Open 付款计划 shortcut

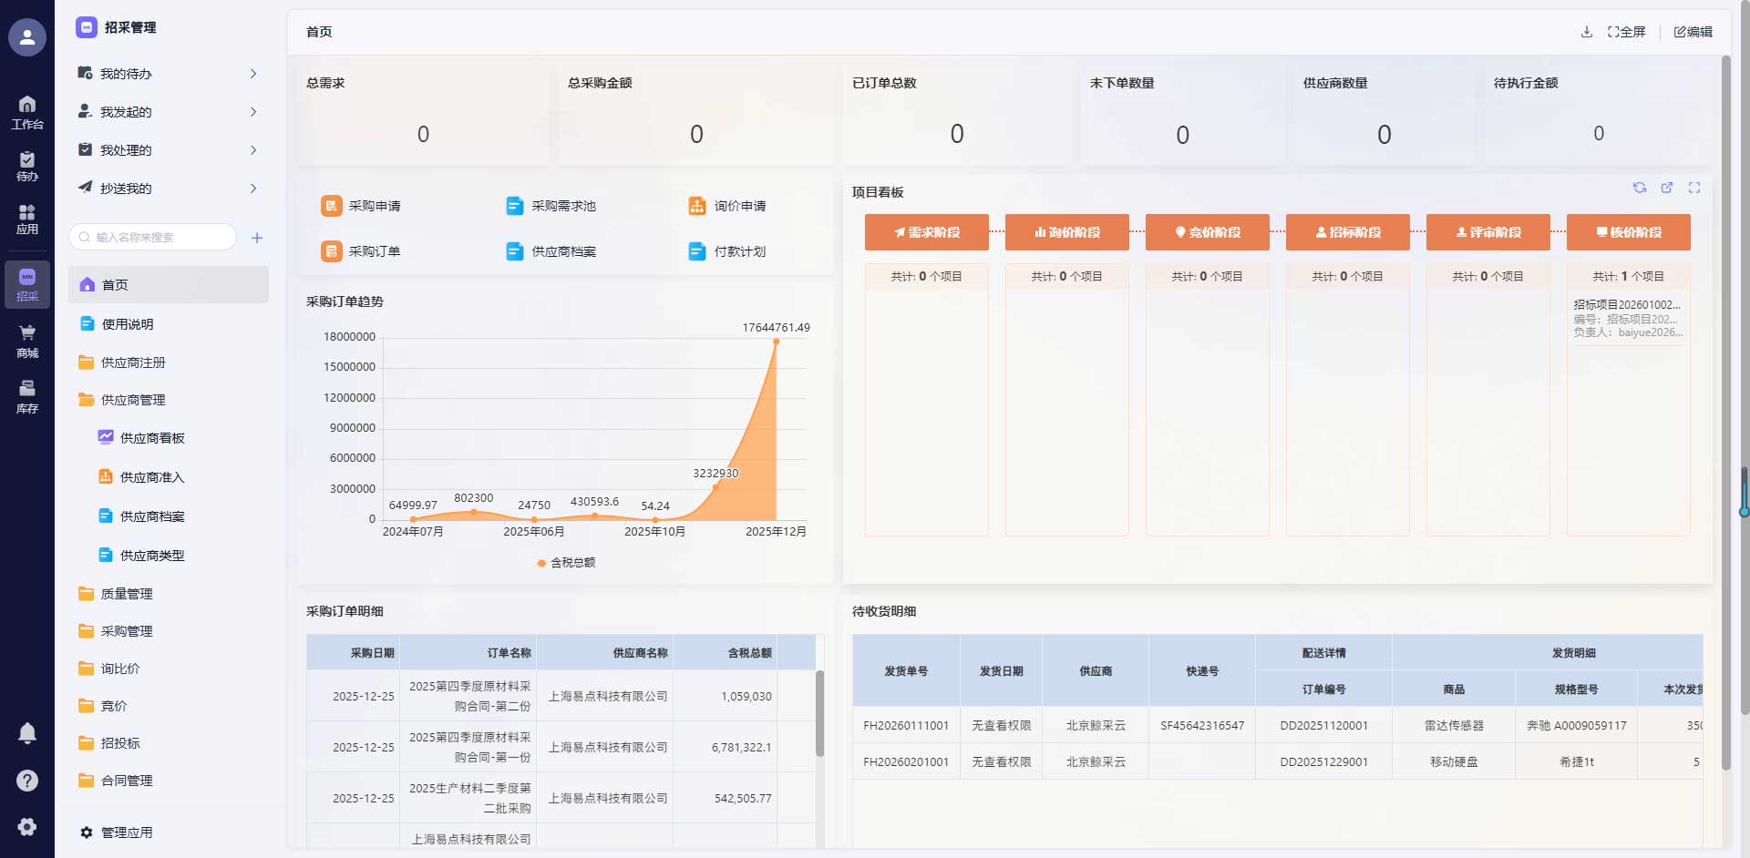coord(727,251)
